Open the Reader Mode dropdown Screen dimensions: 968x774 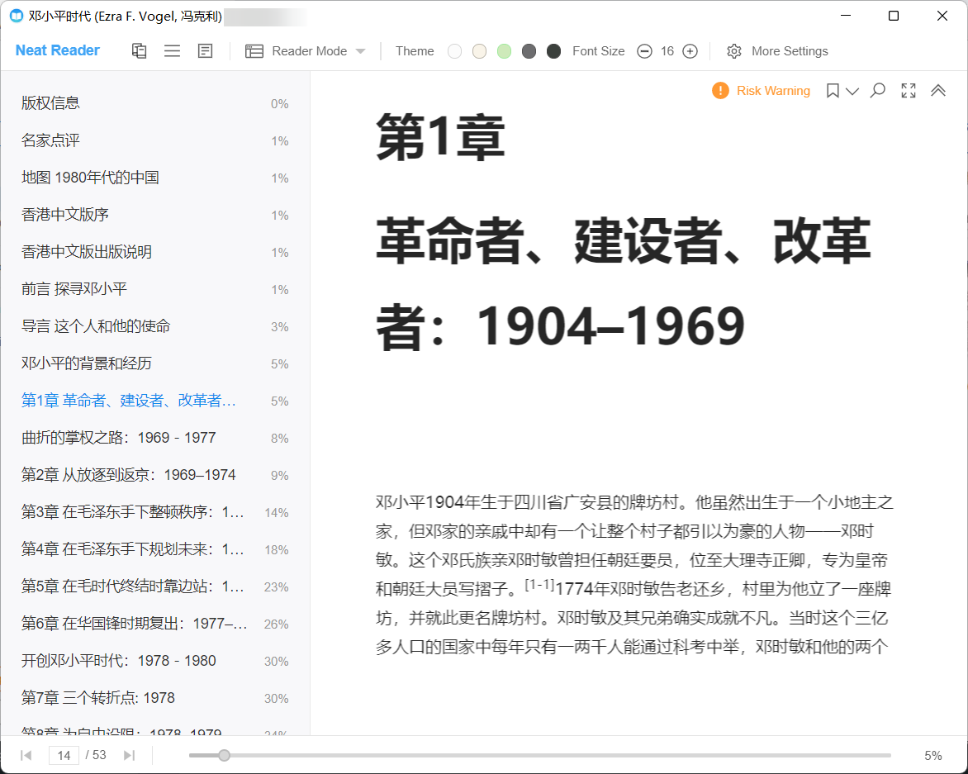coord(306,51)
